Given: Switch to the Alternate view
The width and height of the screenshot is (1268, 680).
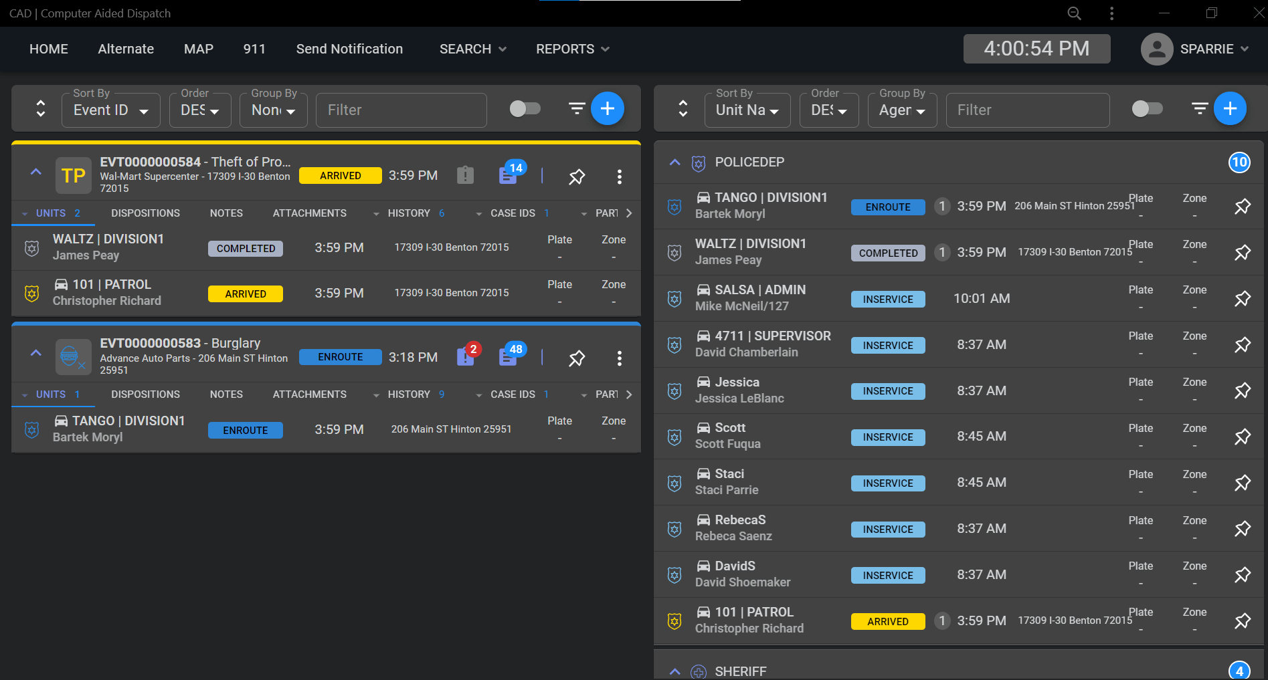Looking at the screenshot, I should (126, 49).
